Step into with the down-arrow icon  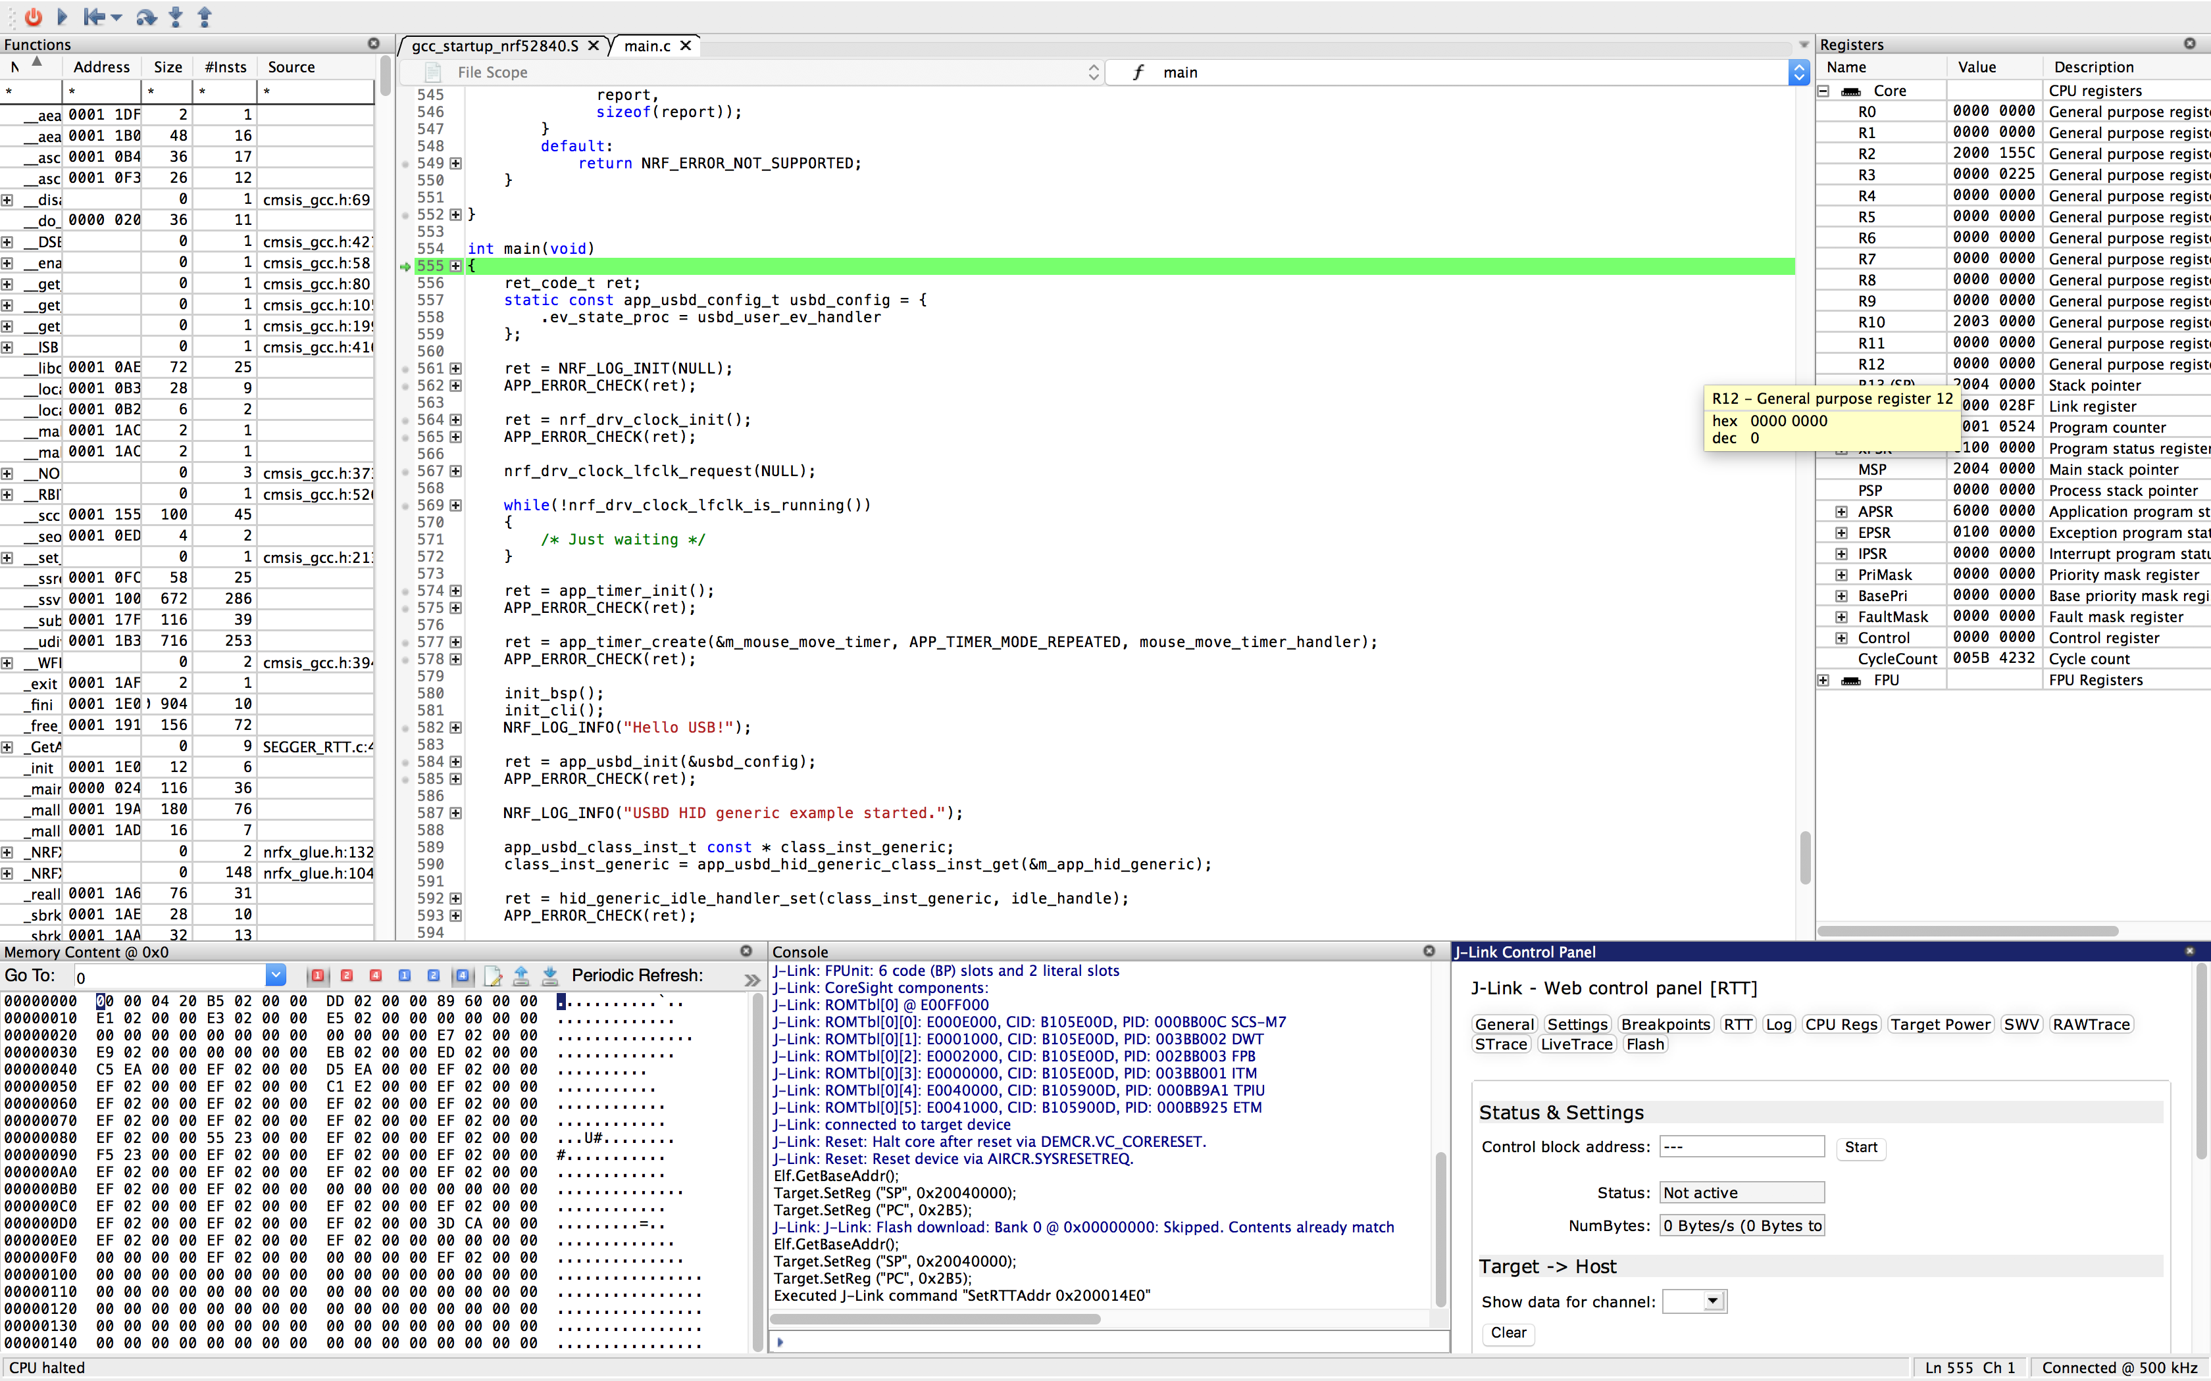176,16
